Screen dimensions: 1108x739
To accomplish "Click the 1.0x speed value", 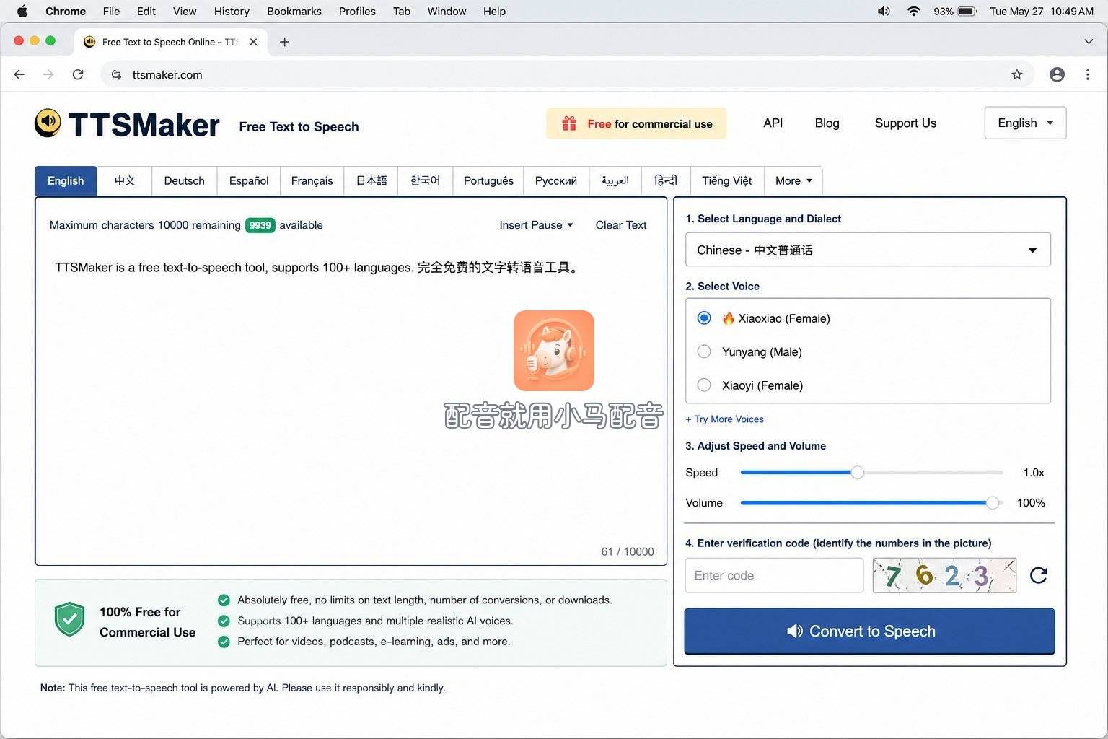I will click(x=1034, y=473).
